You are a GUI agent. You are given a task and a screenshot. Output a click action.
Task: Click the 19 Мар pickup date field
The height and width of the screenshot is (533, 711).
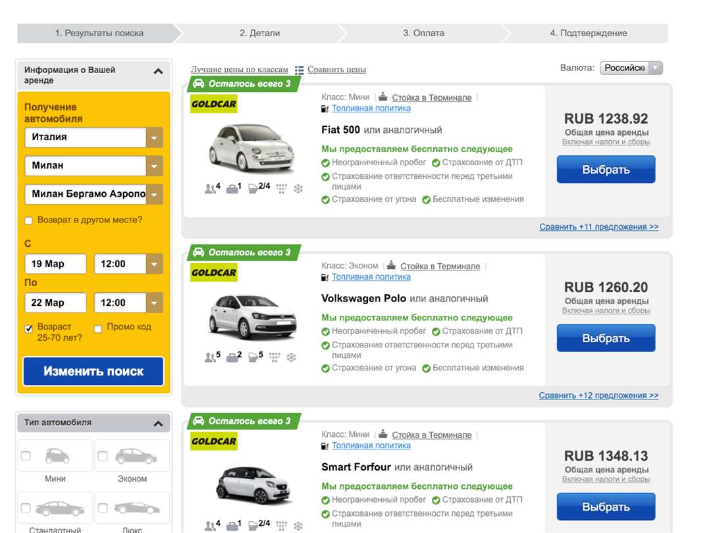pos(55,264)
